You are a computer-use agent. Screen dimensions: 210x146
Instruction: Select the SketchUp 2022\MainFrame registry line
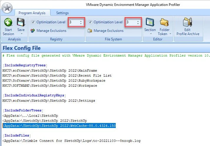pos(50,70)
